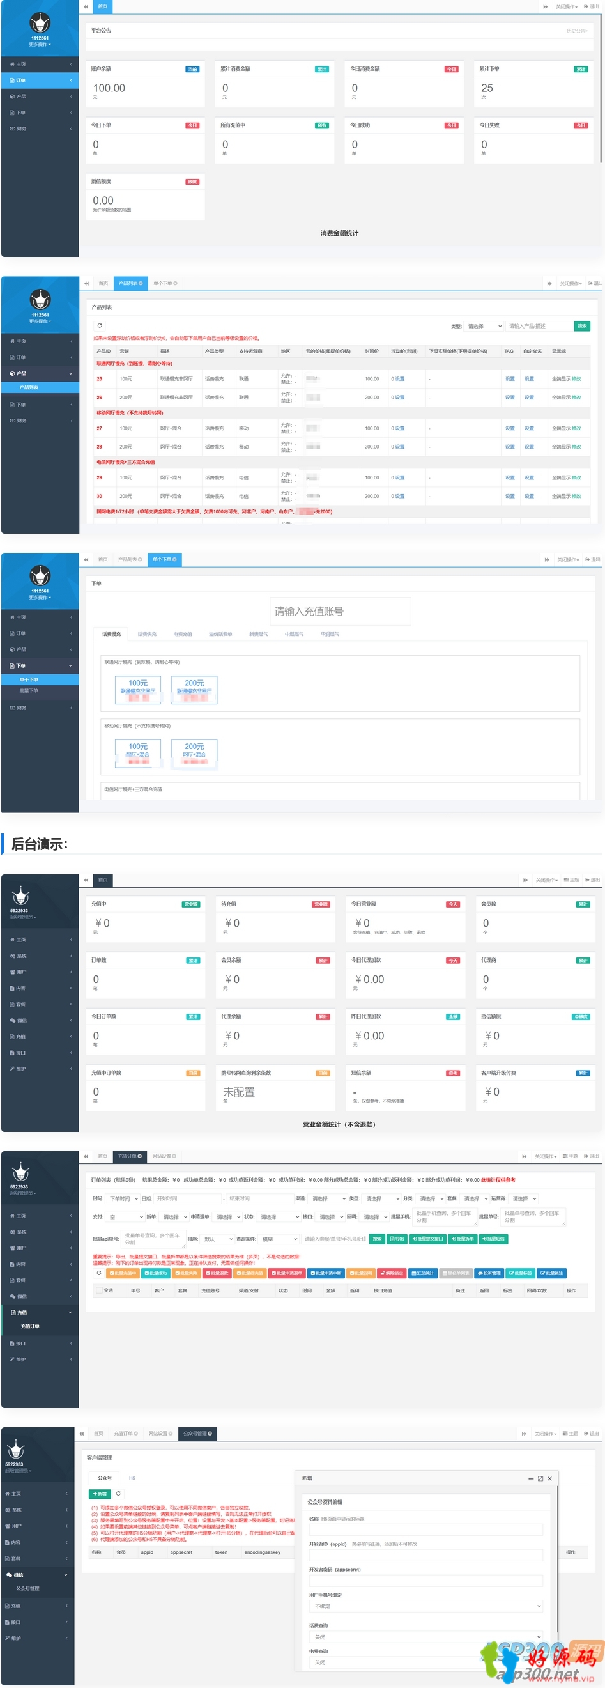Open the 支付 dropdown showing 空
605x1688 pixels.
[125, 1217]
